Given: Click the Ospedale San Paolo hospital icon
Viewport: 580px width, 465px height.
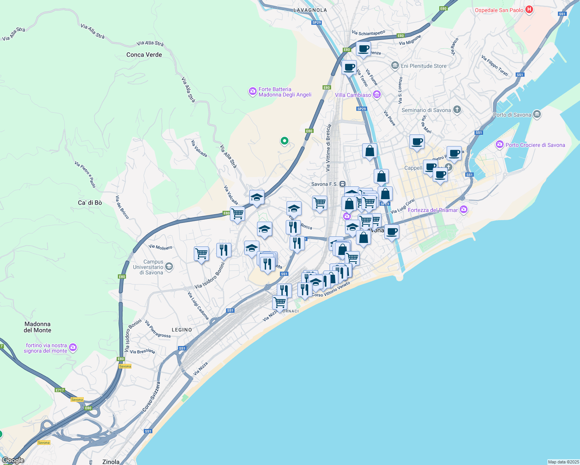Looking at the screenshot, I should [x=529, y=10].
